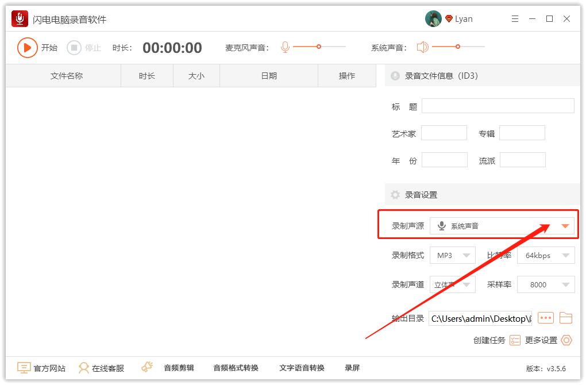586x385 pixels.
Task: Click the Title (标题) input field
Action: point(498,106)
